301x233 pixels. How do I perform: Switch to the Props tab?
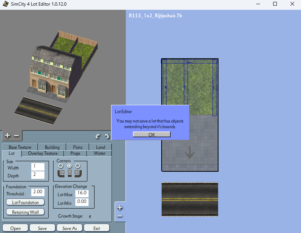pos(75,153)
